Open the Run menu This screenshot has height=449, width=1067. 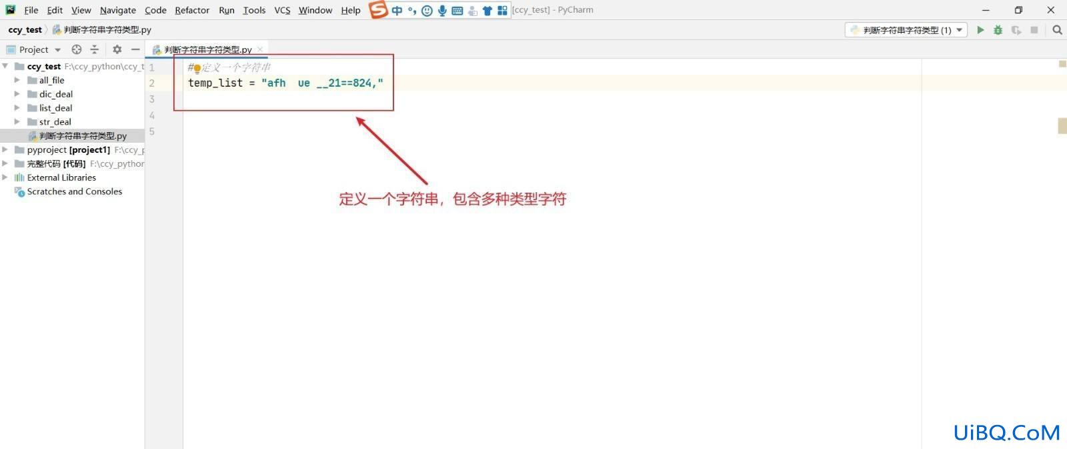pos(227,10)
